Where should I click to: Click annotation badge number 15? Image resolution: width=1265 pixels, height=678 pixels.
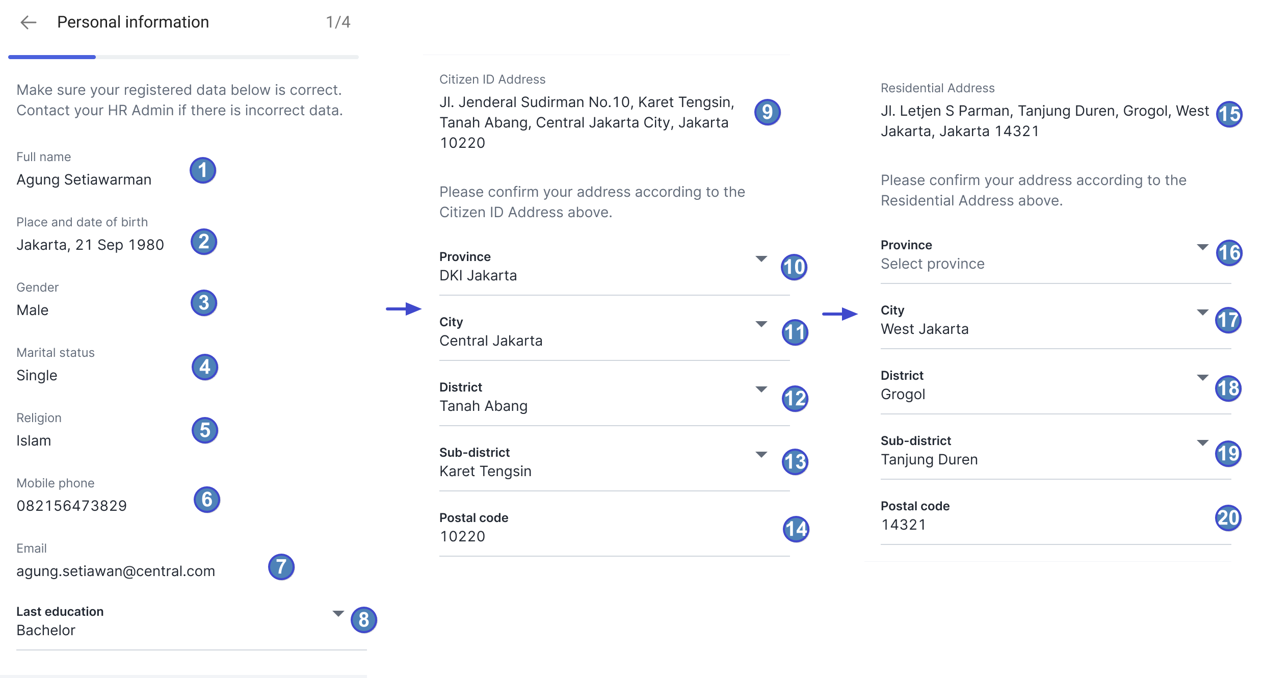pos(1229,114)
